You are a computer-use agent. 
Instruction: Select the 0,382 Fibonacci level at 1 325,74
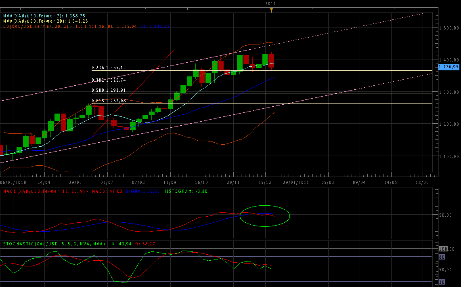[x=109, y=80]
